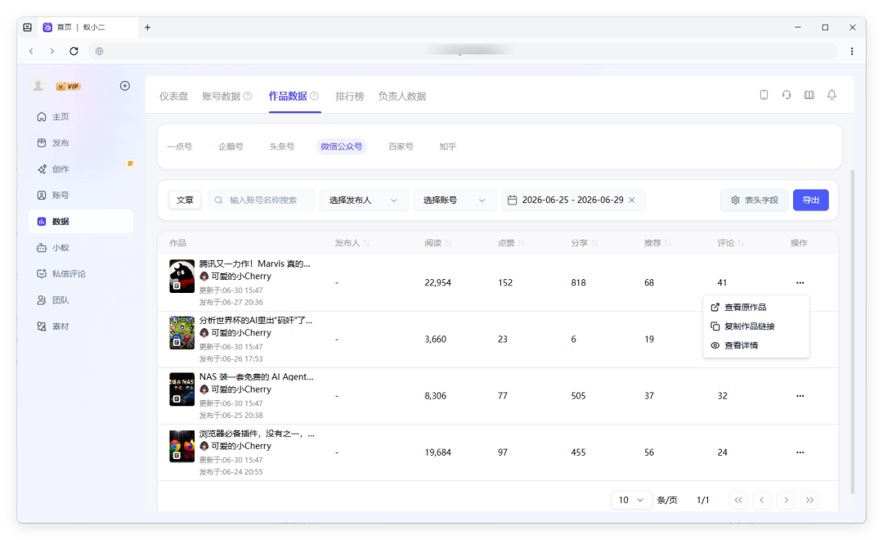
Task: Open the 小蚁 robot assistant item
Action: tap(80, 247)
